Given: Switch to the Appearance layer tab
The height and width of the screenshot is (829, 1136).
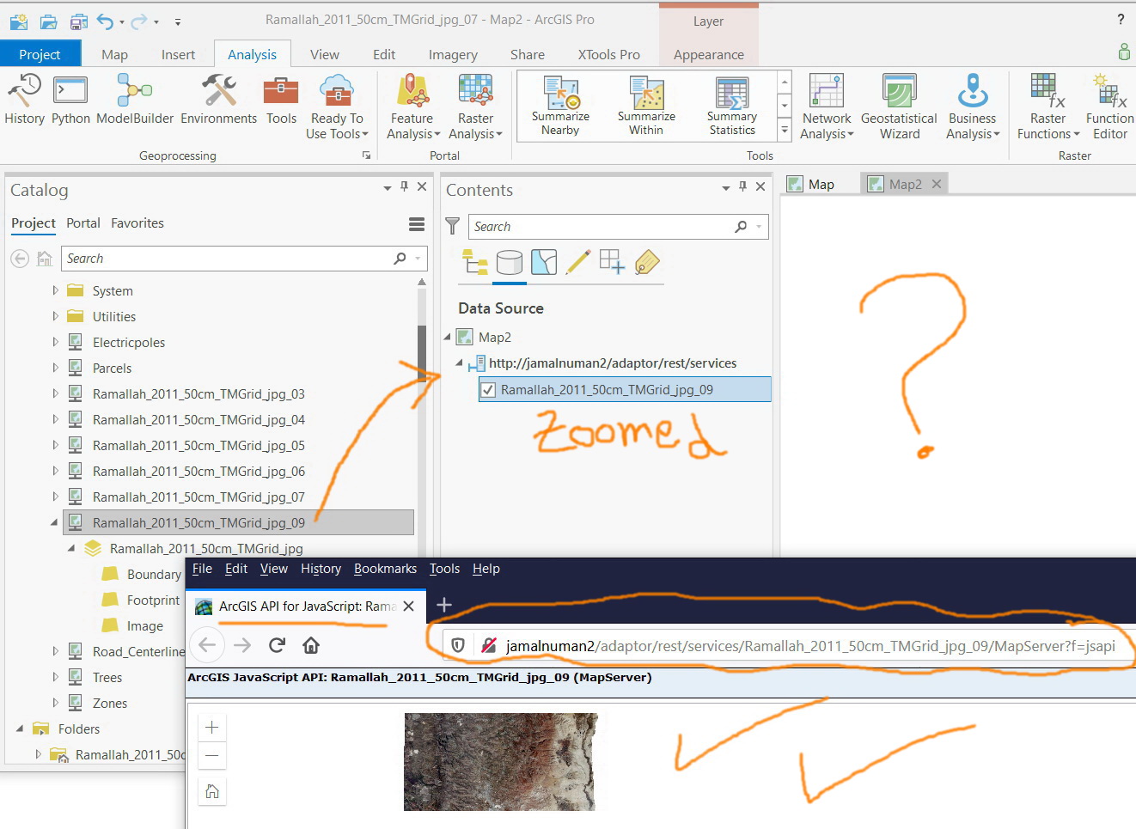Looking at the screenshot, I should (x=709, y=54).
